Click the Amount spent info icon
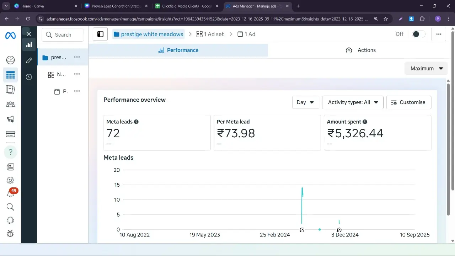 click(x=365, y=122)
